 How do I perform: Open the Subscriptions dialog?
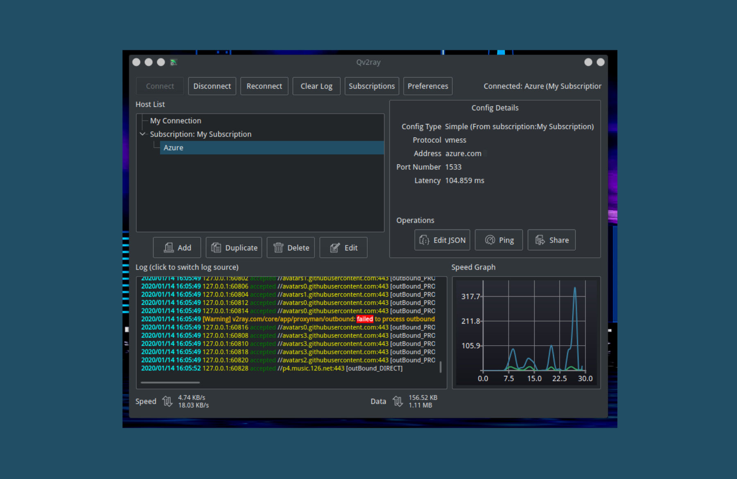pos(372,86)
